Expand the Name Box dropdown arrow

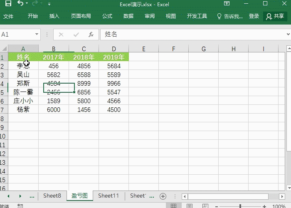pos(37,34)
